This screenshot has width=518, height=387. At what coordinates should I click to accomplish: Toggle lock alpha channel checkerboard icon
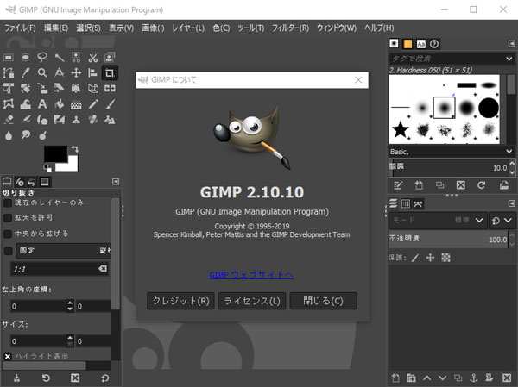point(445,258)
